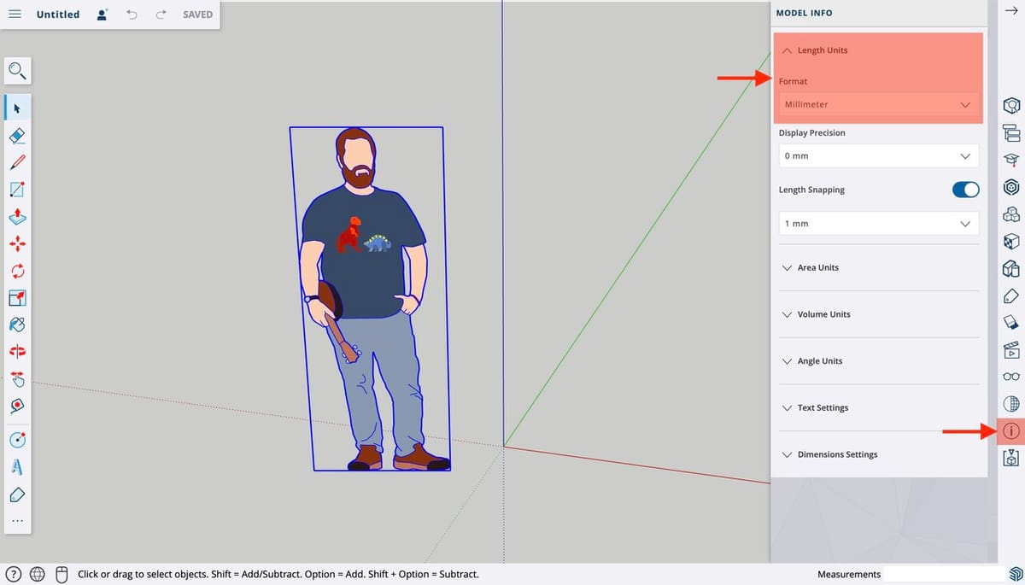1025x585 pixels.
Task: Select the 3D Text tool
Action: coord(17,467)
